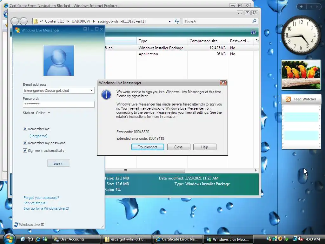This screenshot has height=244, width=325.
Task: Open the recent pages dropdown arrow in Explorer
Action: (x=30, y=21)
